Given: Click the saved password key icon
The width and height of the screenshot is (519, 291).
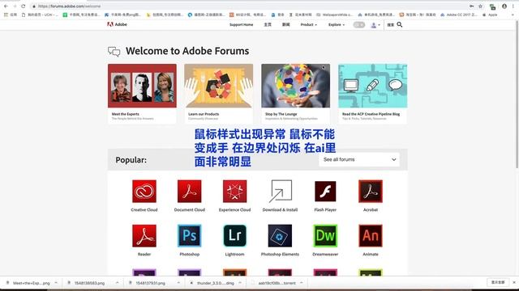Looking at the screenshot, I should tap(471, 6).
